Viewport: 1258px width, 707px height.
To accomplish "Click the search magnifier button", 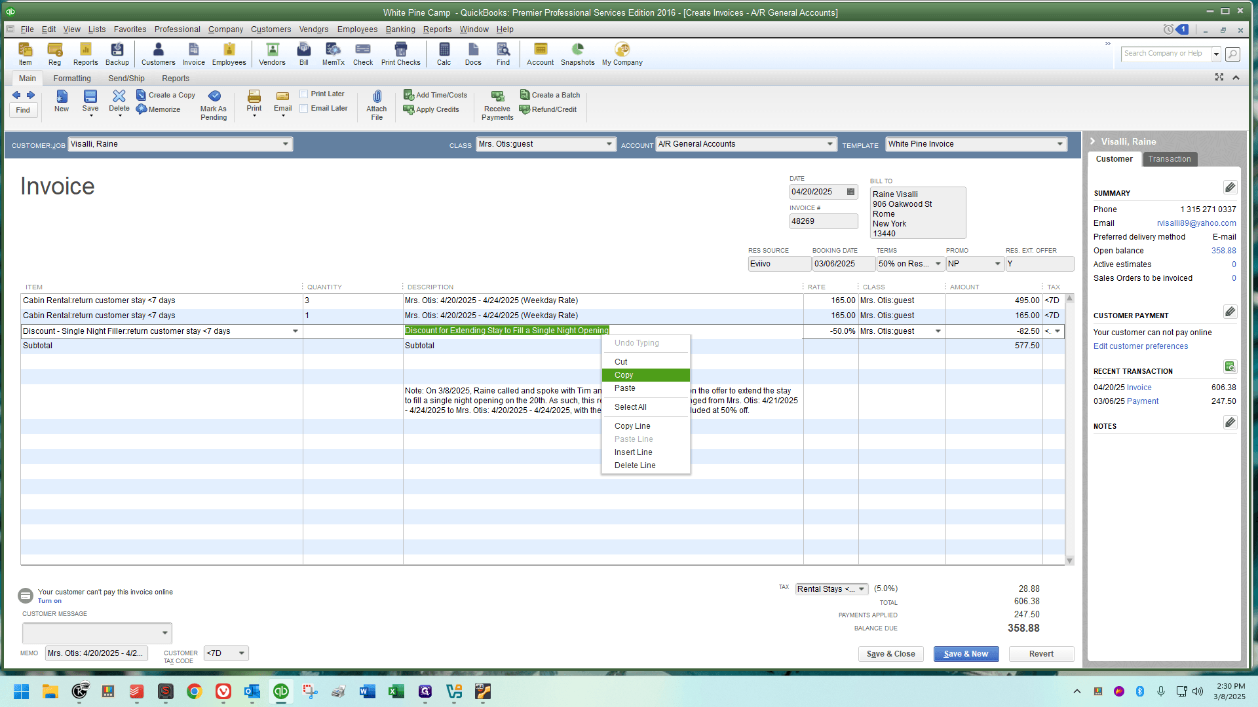I will (1232, 54).
